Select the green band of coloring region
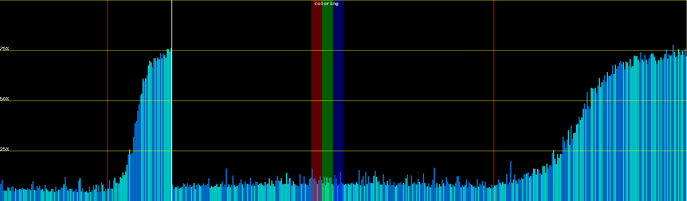687x201 pixels. click(327, 84)
